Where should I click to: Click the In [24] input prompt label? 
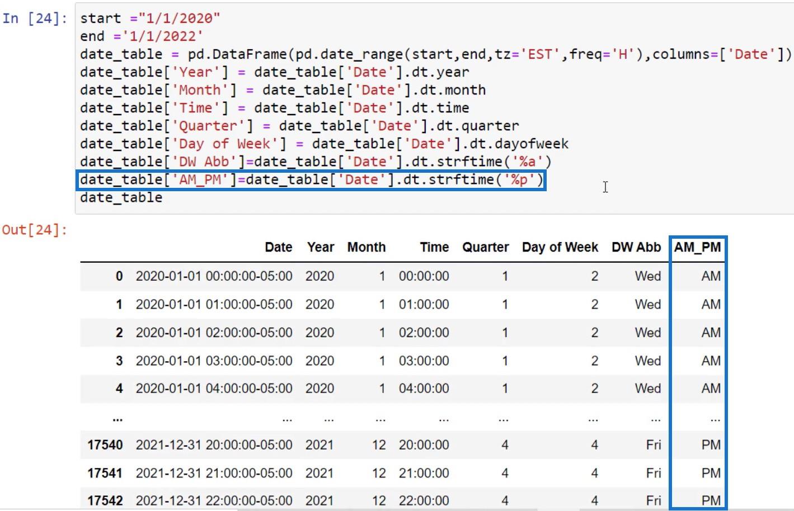click(x=35, y=18)
